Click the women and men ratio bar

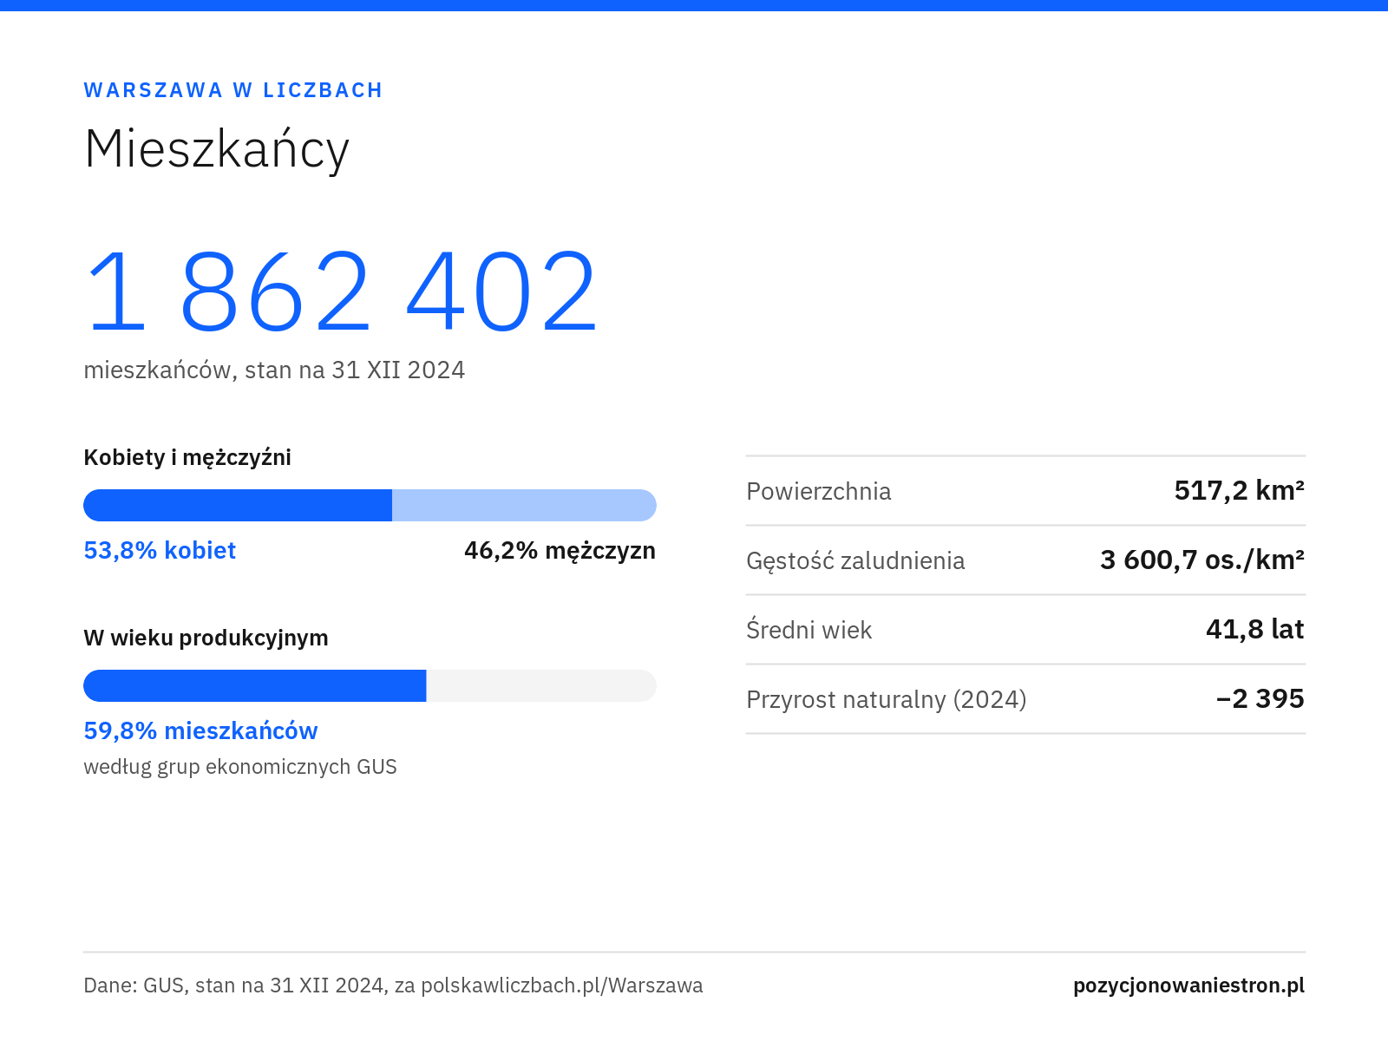(370, 506)
